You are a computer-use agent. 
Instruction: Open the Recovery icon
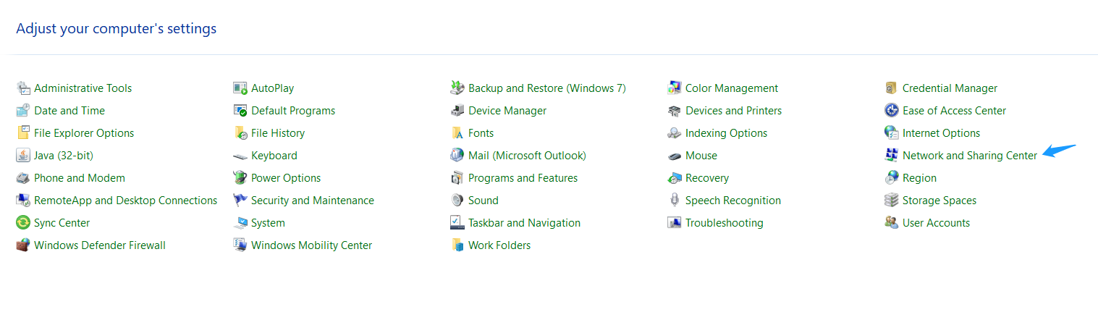tap(674, 178)
